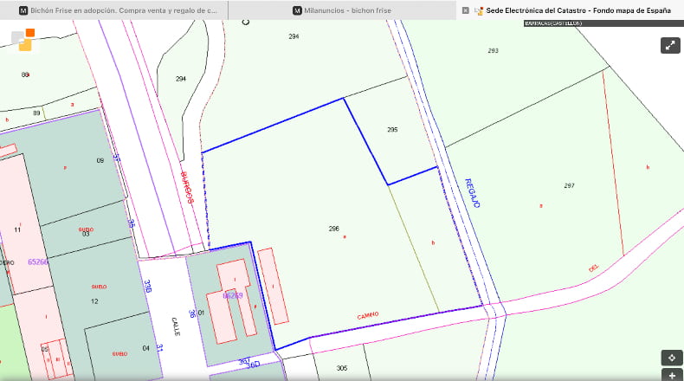Click the BURGOS street label
This screenshot has height=381, width=684.
coord(187,187)
